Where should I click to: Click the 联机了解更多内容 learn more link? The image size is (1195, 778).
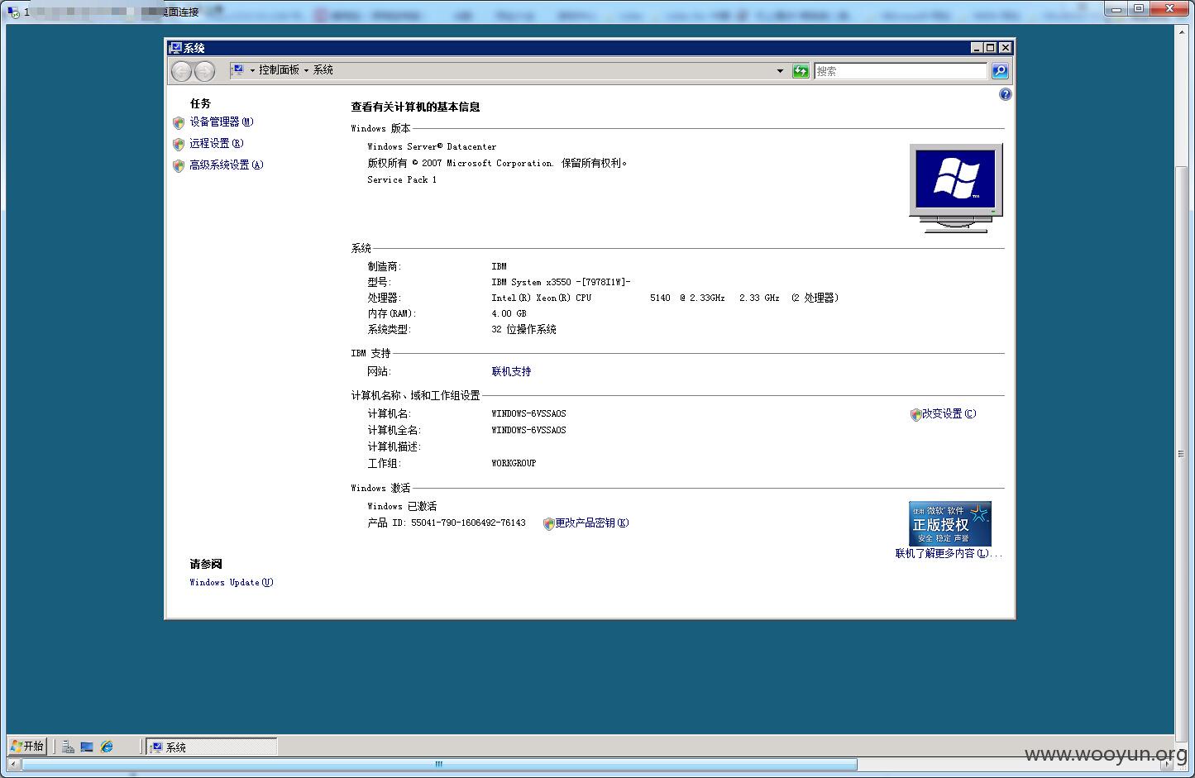tap(949, 554)
